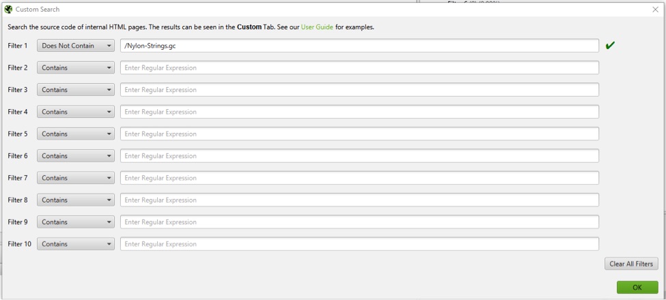666x300 pixels.
Task: Focus the Filter 9 regular expression input
Action: [x=359, y=222]
